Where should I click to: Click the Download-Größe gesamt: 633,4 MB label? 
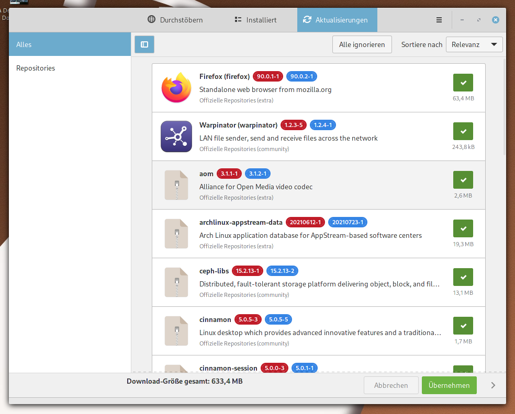(x=185, y=381)
